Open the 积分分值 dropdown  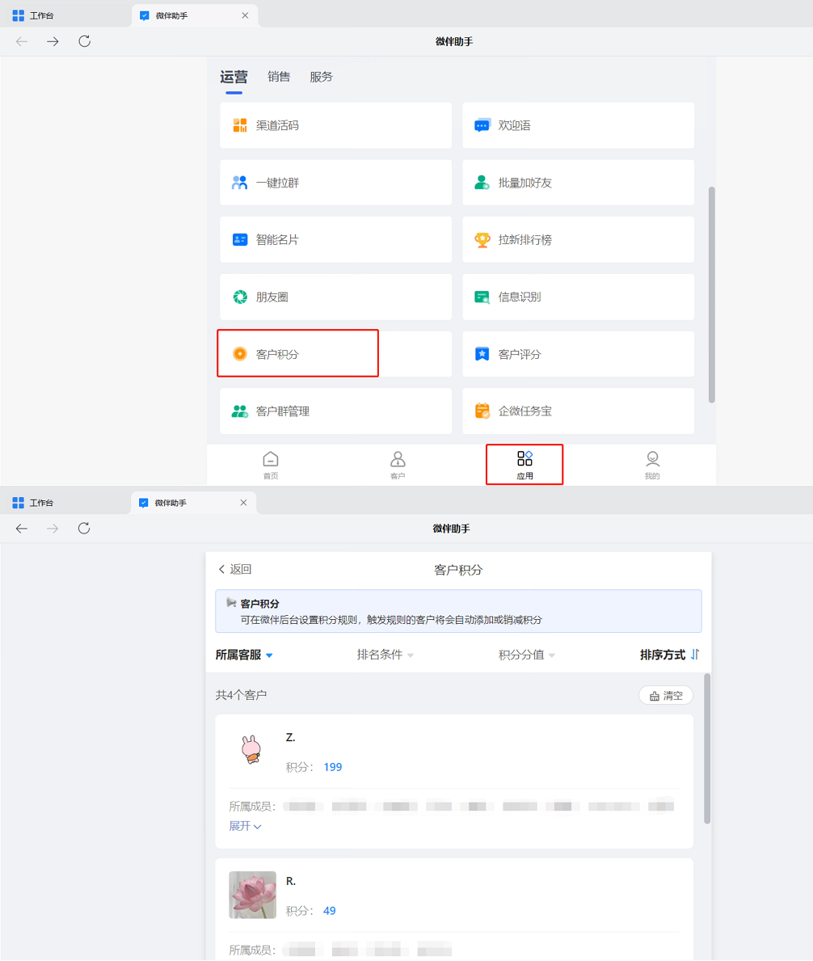[x=527, y=655]
